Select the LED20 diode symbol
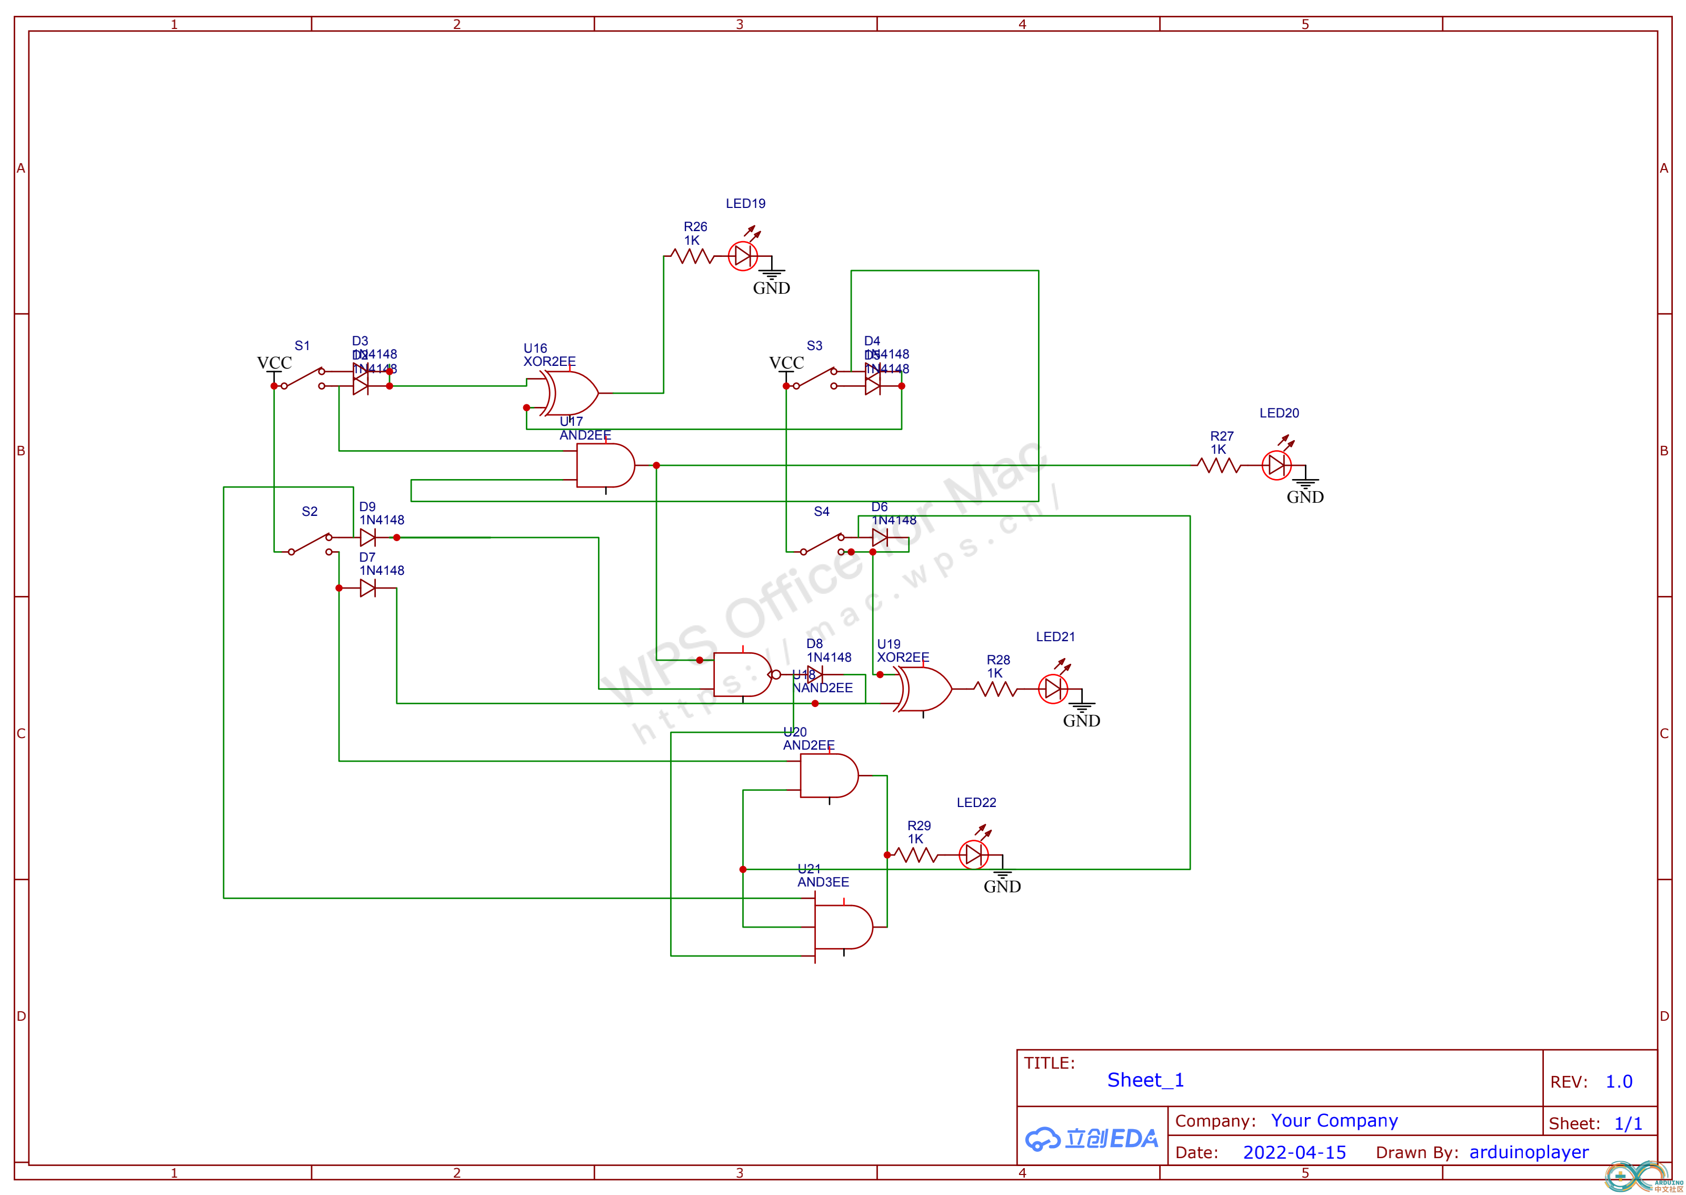The width and height of the screenshot is (1686, 1195). [1276, 465]
